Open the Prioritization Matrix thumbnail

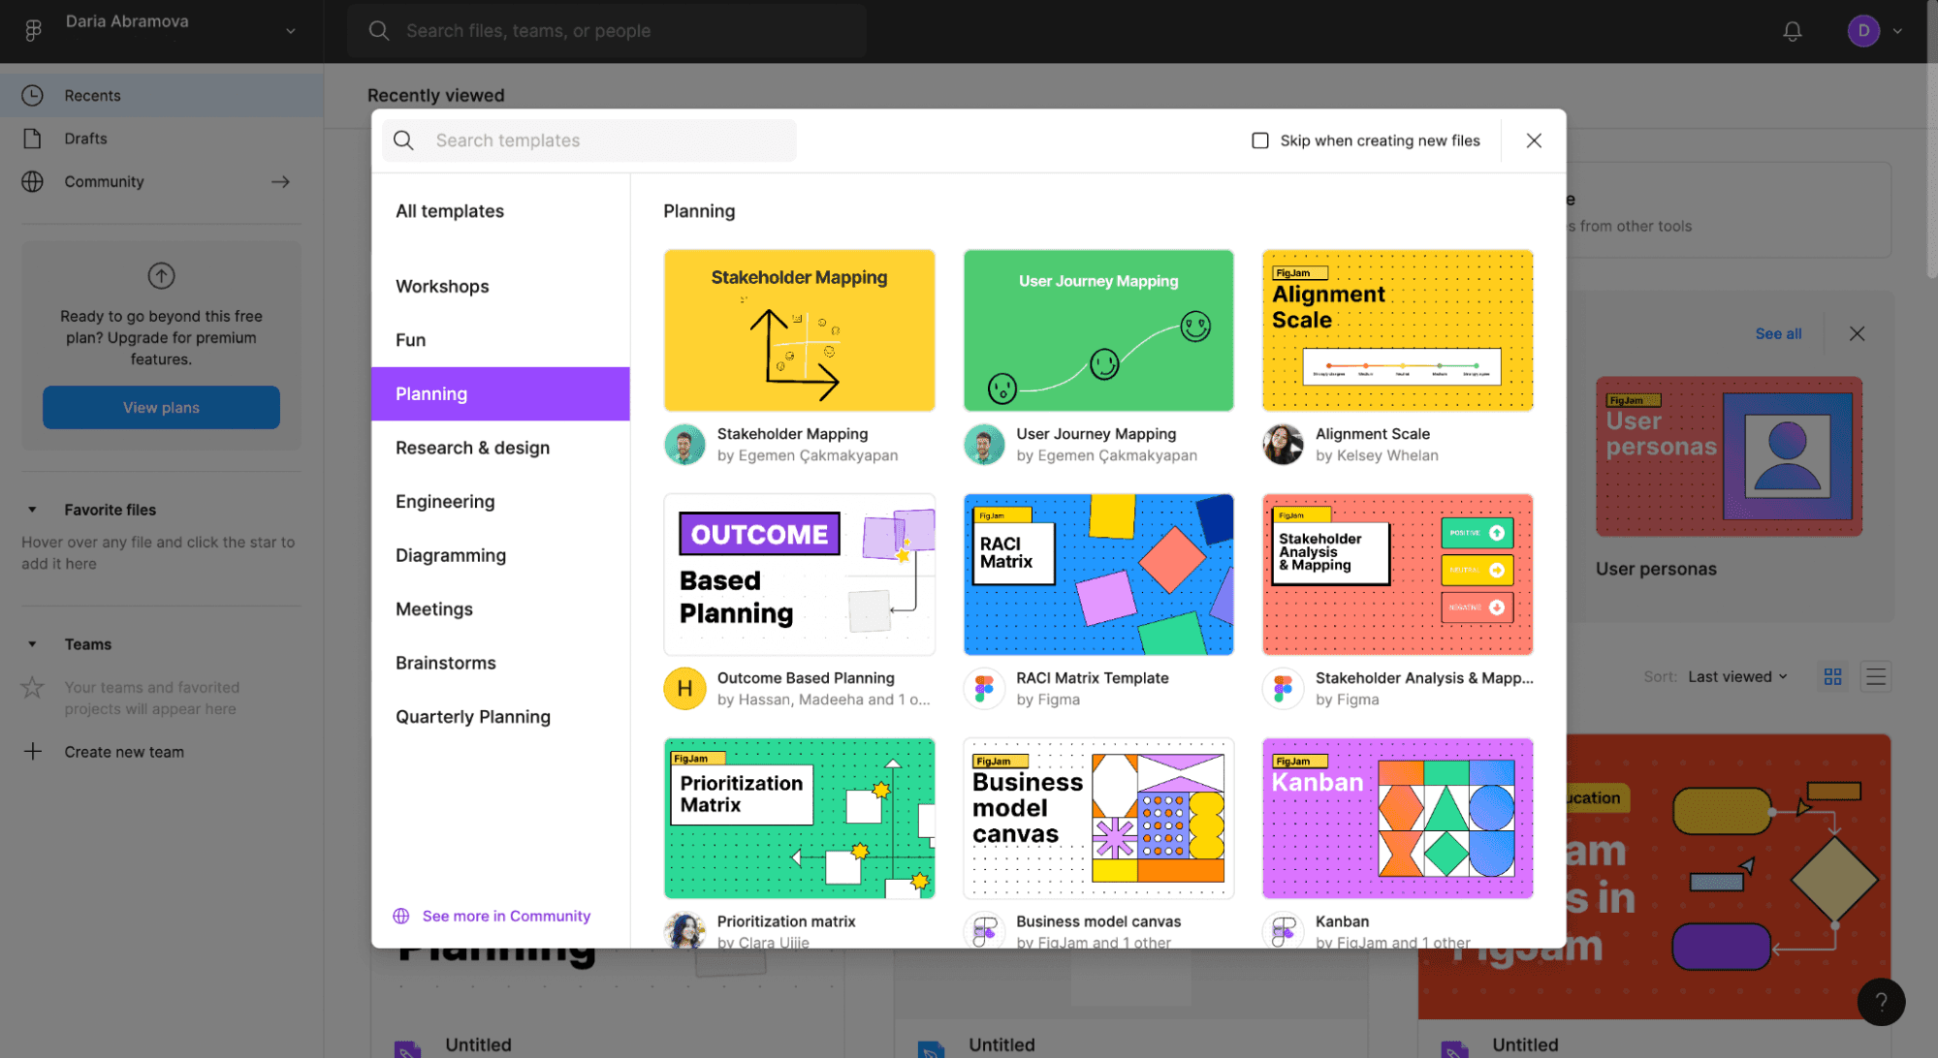pyautogui.click(x=799, y=819)
